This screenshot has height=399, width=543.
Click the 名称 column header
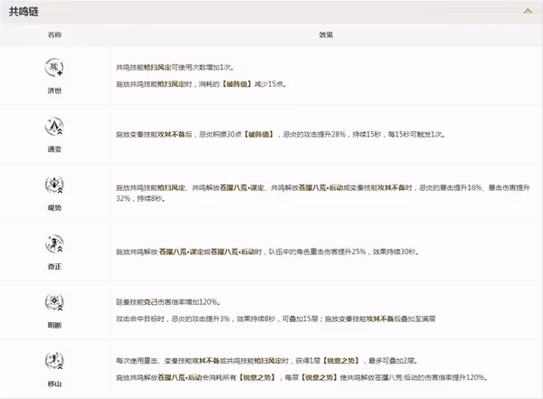[54, 34]
